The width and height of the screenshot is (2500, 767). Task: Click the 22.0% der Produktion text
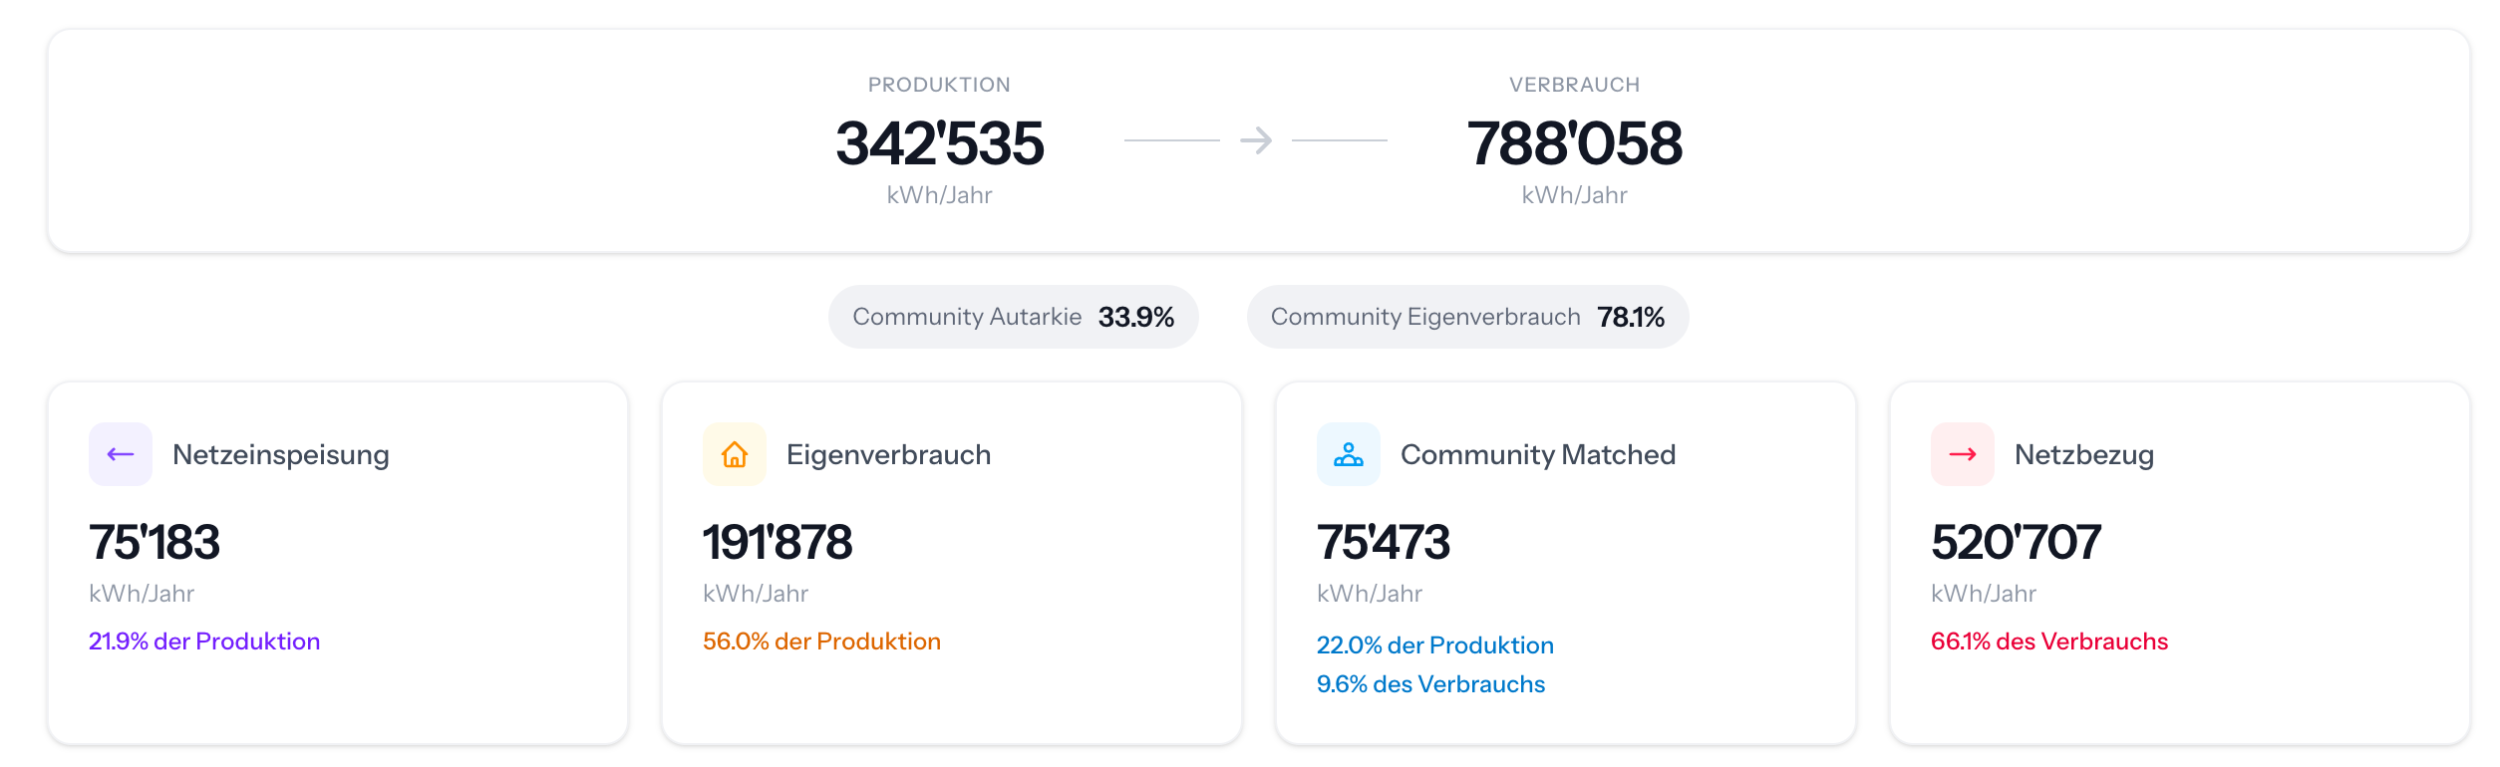(x=1434, y=645)
